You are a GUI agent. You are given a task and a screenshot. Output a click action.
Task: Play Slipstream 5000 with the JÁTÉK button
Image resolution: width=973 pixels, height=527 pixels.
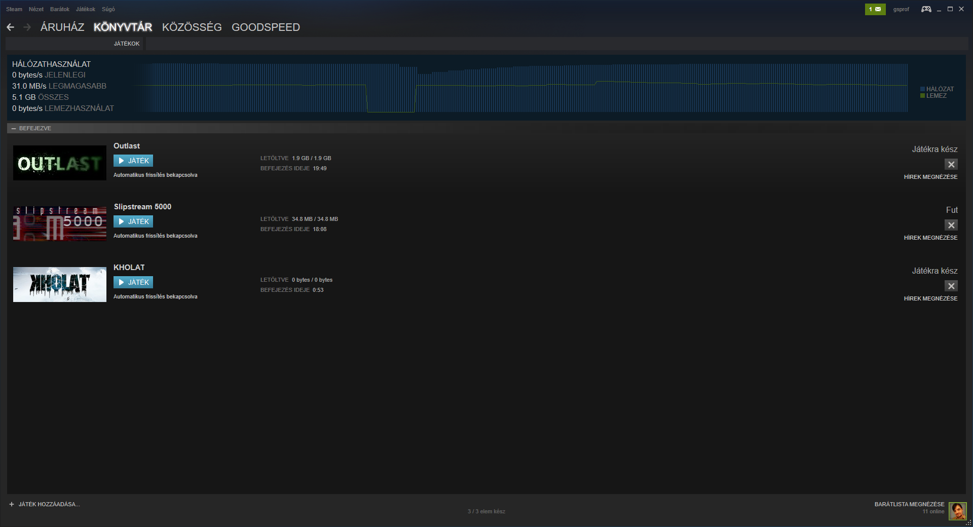(x=133, y=221)
